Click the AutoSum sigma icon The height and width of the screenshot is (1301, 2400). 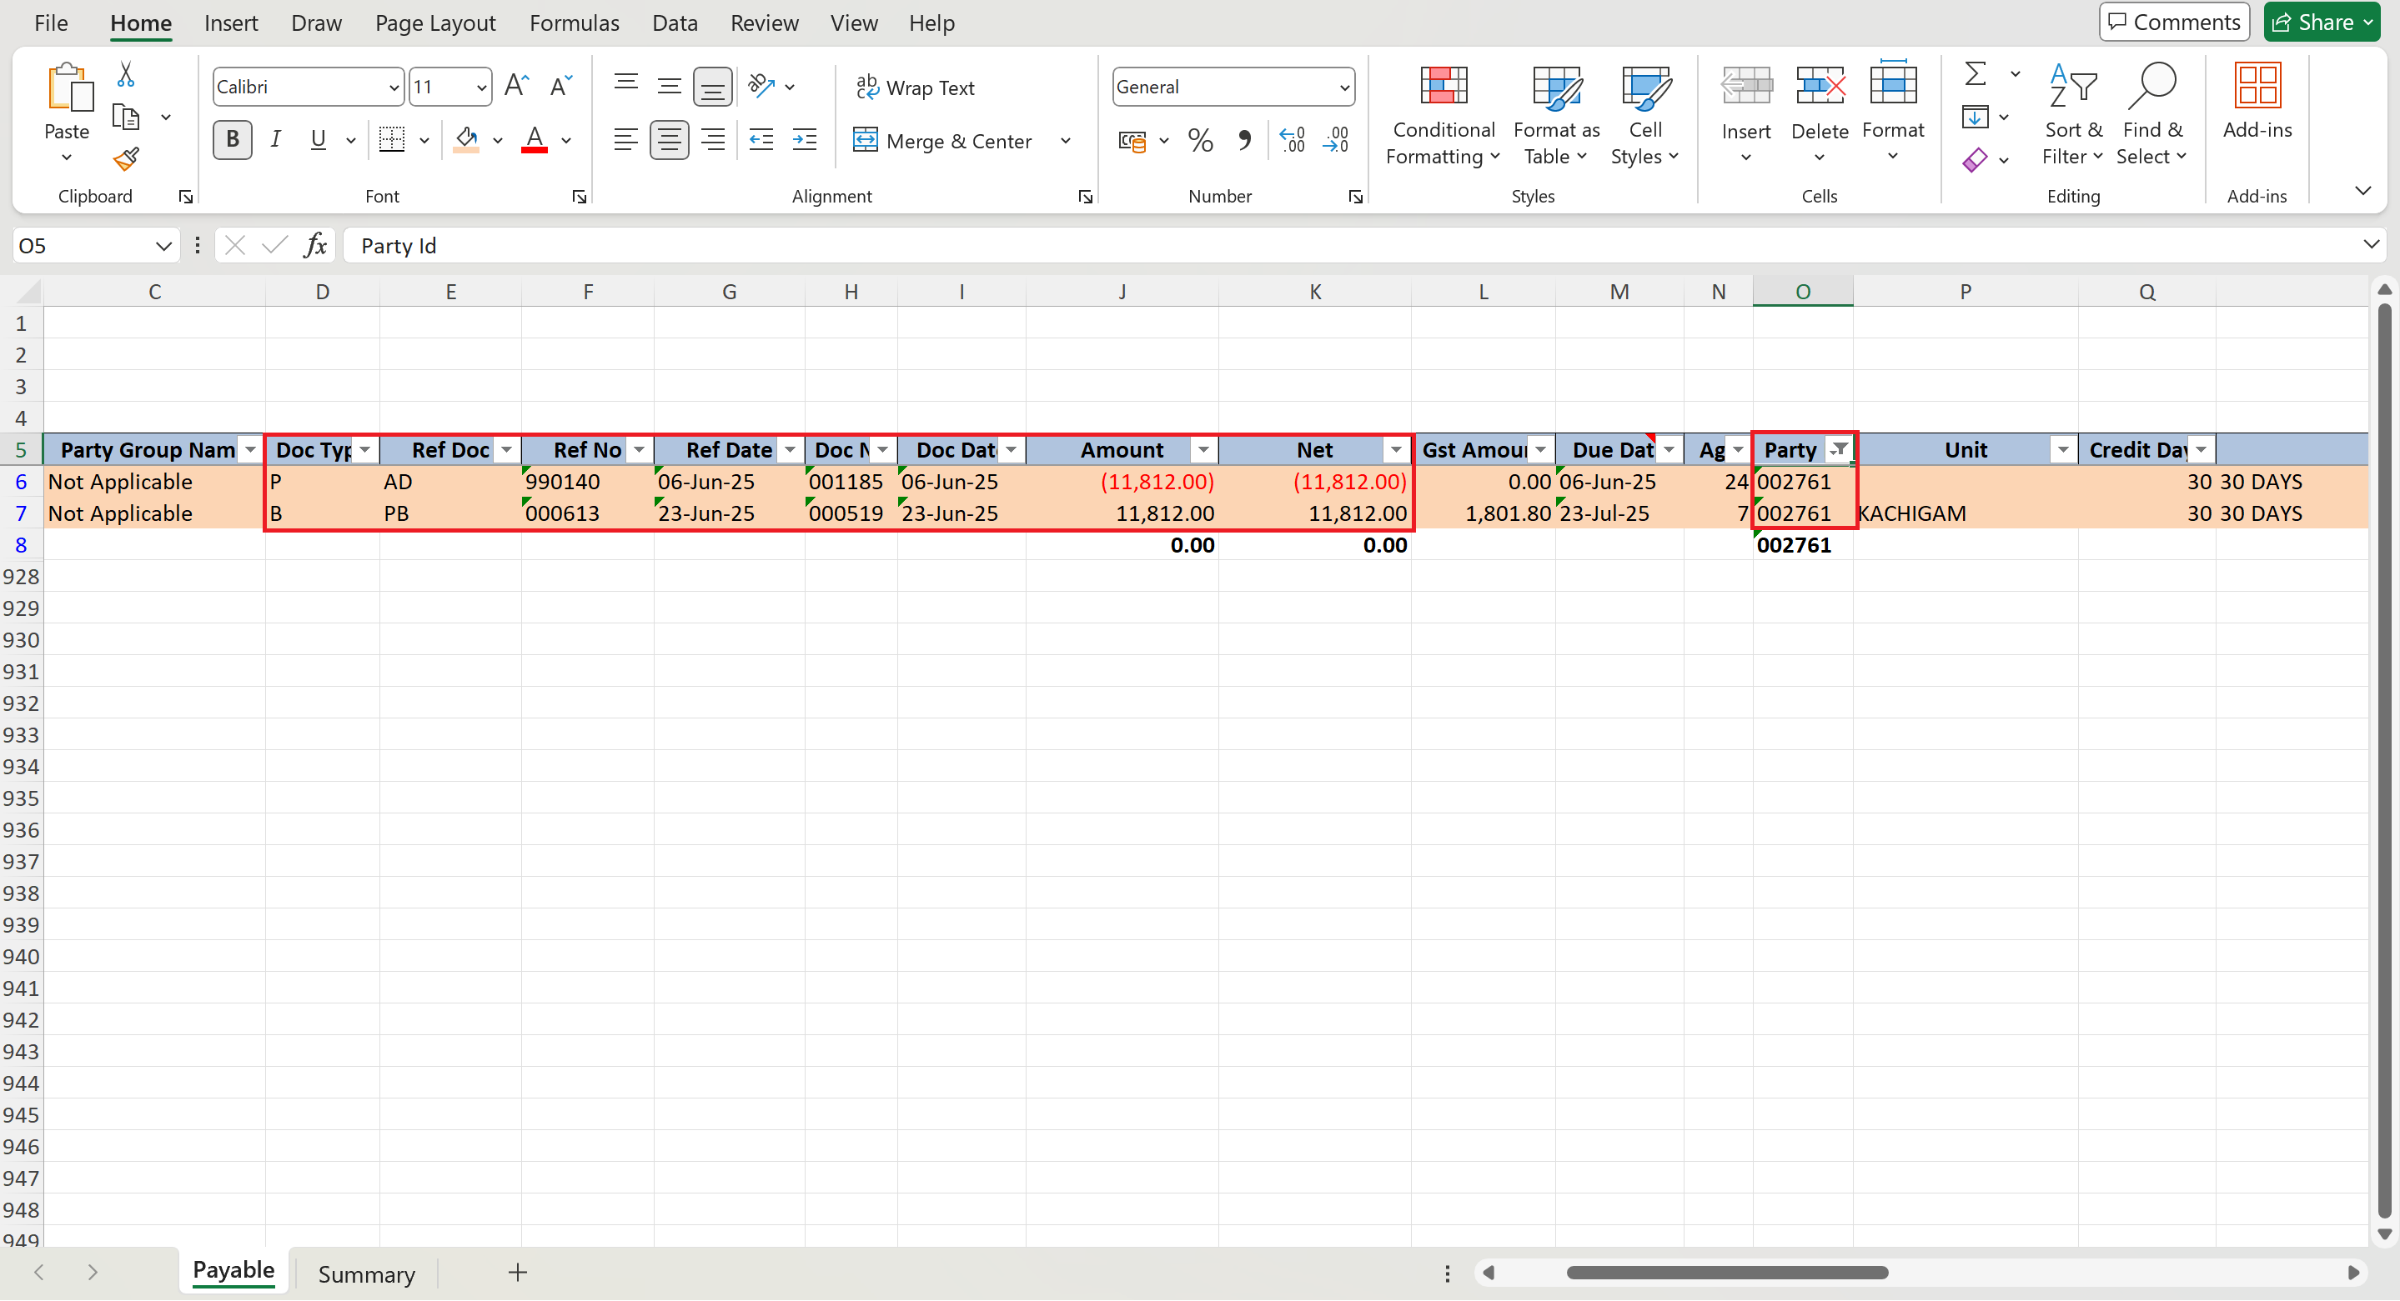pos(1974,74)
